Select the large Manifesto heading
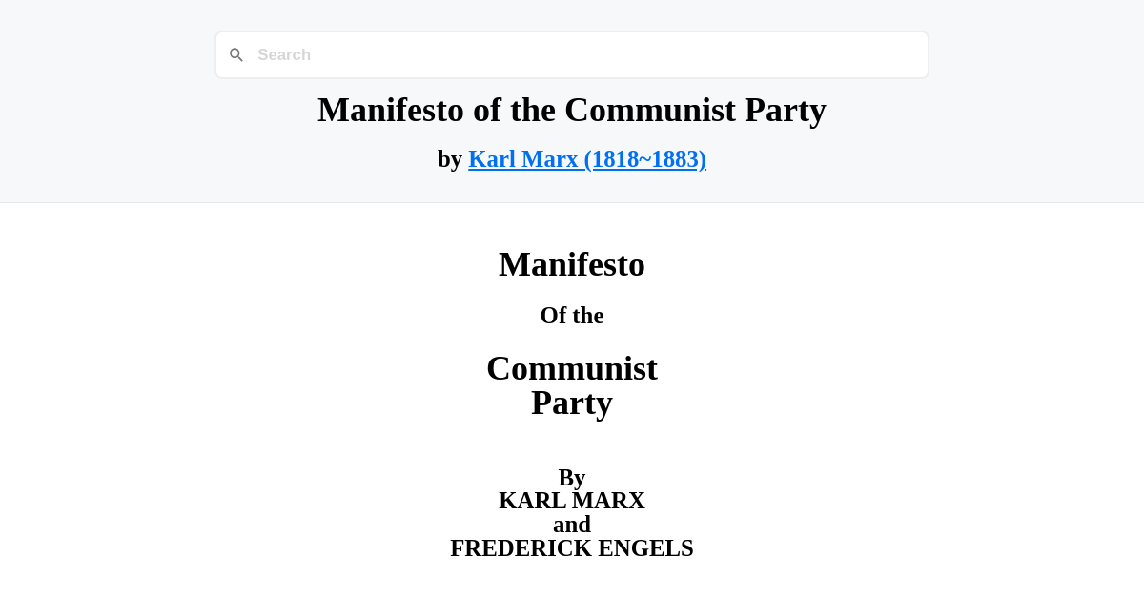The width and height of the screenshot is (1144, 599). (572, 264)
